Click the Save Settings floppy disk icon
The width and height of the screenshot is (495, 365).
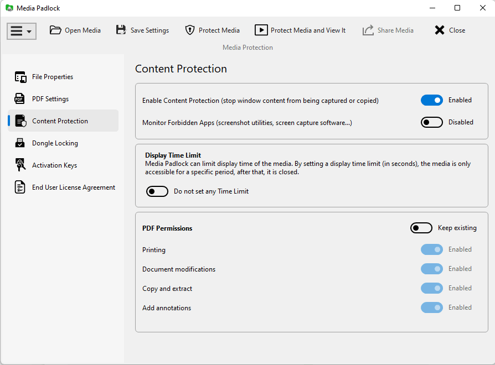(121, 30)
